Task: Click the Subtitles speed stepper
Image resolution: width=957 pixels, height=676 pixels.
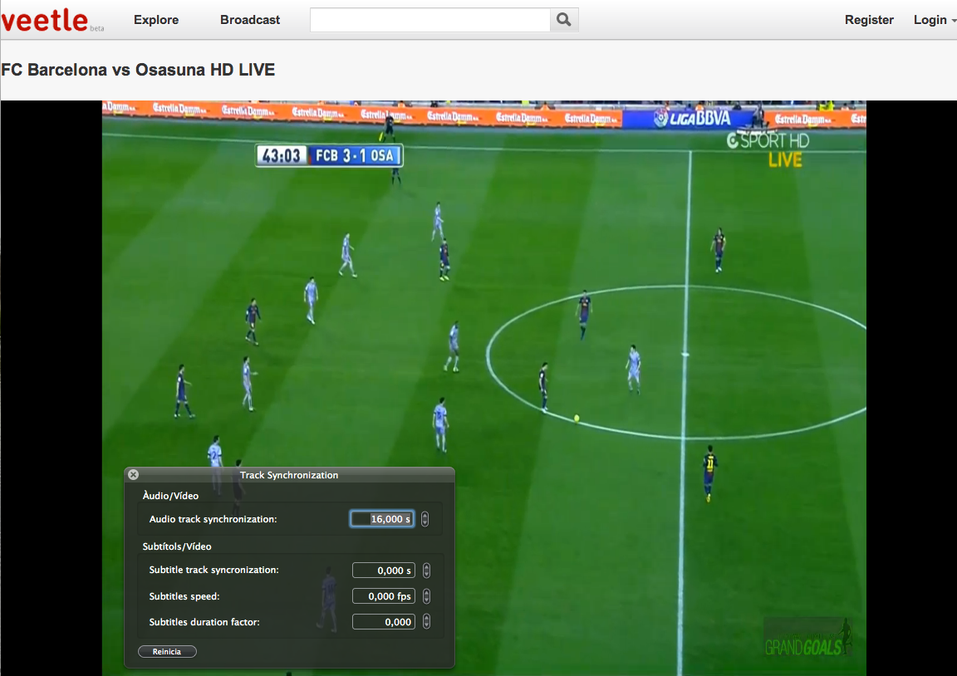Action: 426,596
